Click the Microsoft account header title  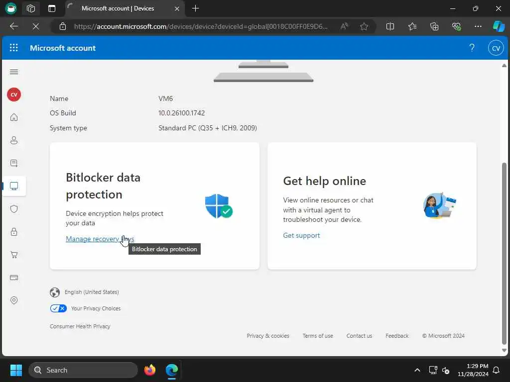pyautogui.click(x=63, y=48)
